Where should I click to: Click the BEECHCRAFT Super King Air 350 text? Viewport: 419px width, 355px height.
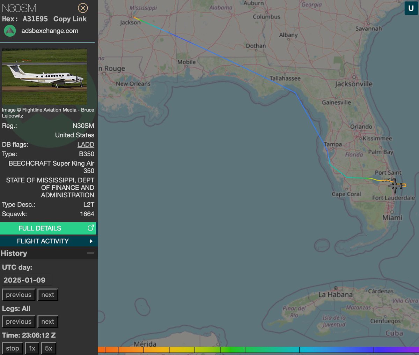click(51, 167)
